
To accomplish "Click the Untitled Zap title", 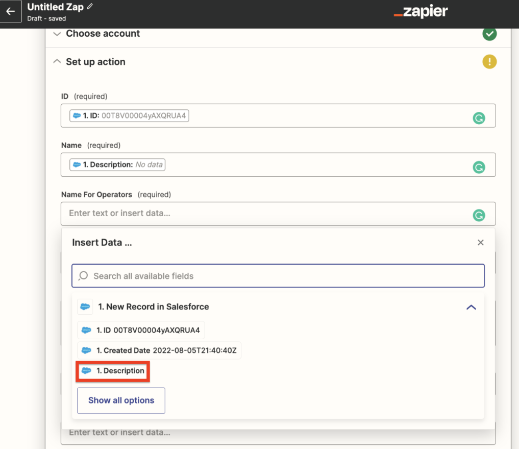I will click(x=55, y=7).
